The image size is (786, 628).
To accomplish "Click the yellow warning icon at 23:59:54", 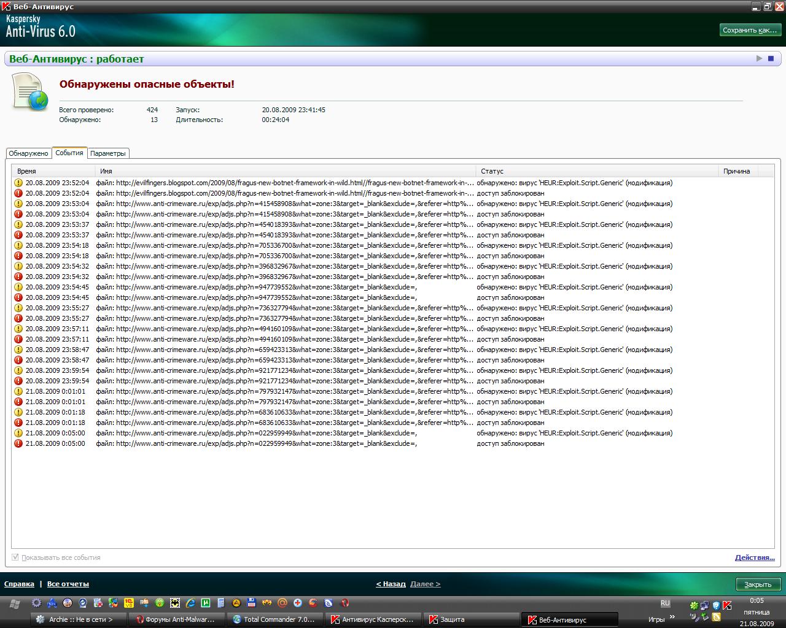I will coord(18,370).
